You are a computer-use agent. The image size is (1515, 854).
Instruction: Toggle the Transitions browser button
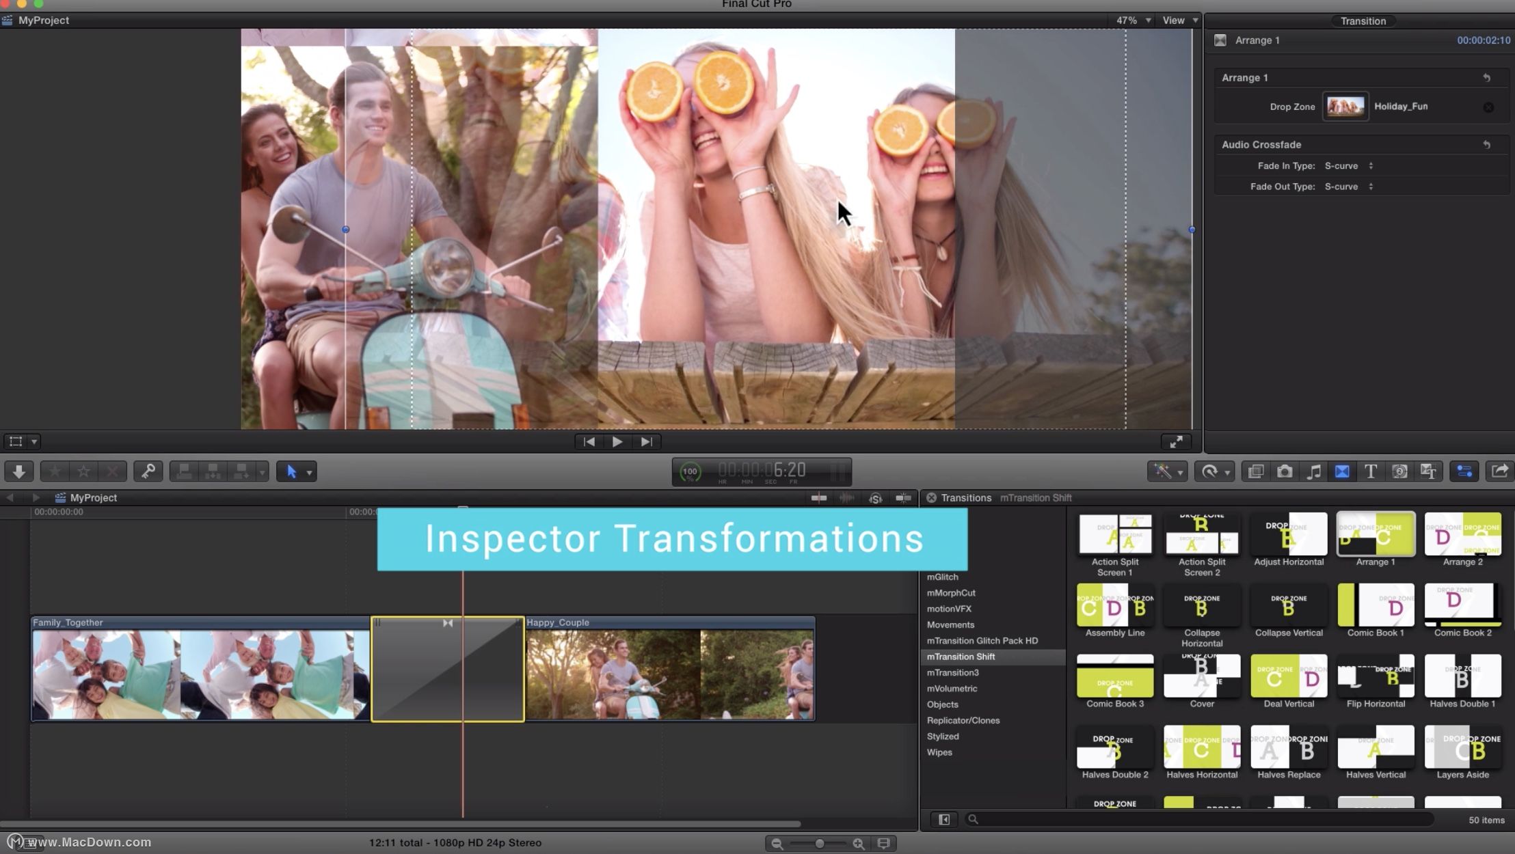[1342, 471]
